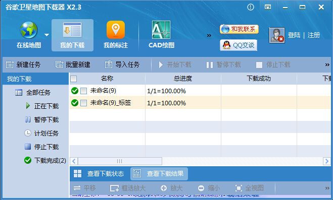Click the 我的下载 sidebar header

click(x=35, y=79)
